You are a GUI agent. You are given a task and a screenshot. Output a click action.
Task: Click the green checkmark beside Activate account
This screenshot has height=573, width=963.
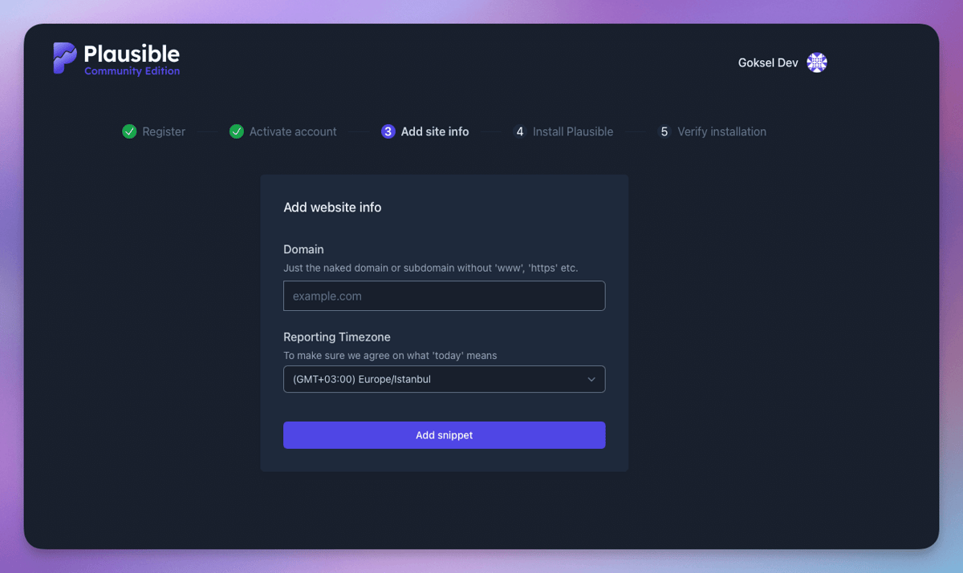click(x=236, y=131)
